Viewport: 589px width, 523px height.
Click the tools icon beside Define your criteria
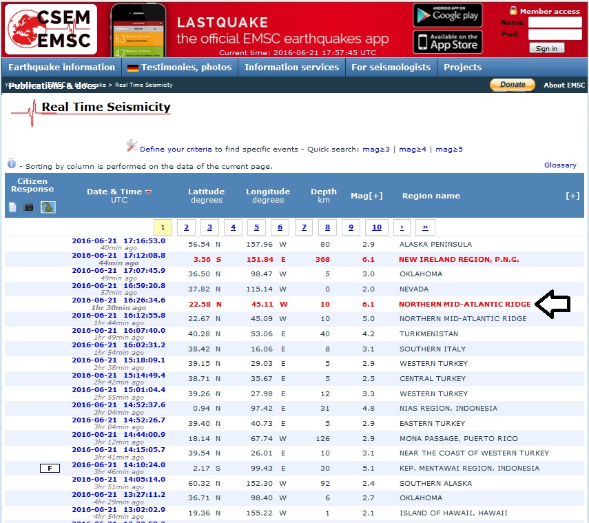click(132, 145)
